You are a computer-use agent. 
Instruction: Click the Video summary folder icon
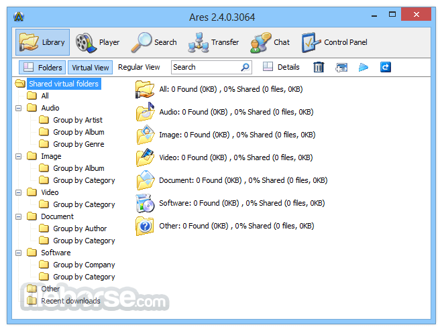(145, 157)
